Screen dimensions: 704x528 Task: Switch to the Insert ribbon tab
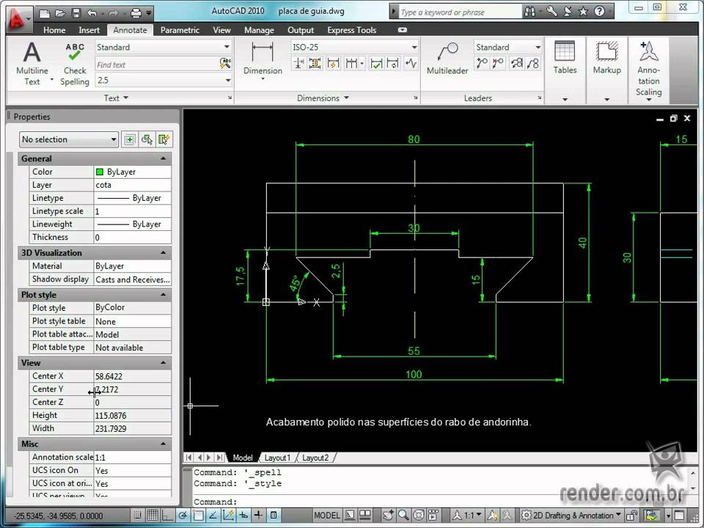pos(89,30)
